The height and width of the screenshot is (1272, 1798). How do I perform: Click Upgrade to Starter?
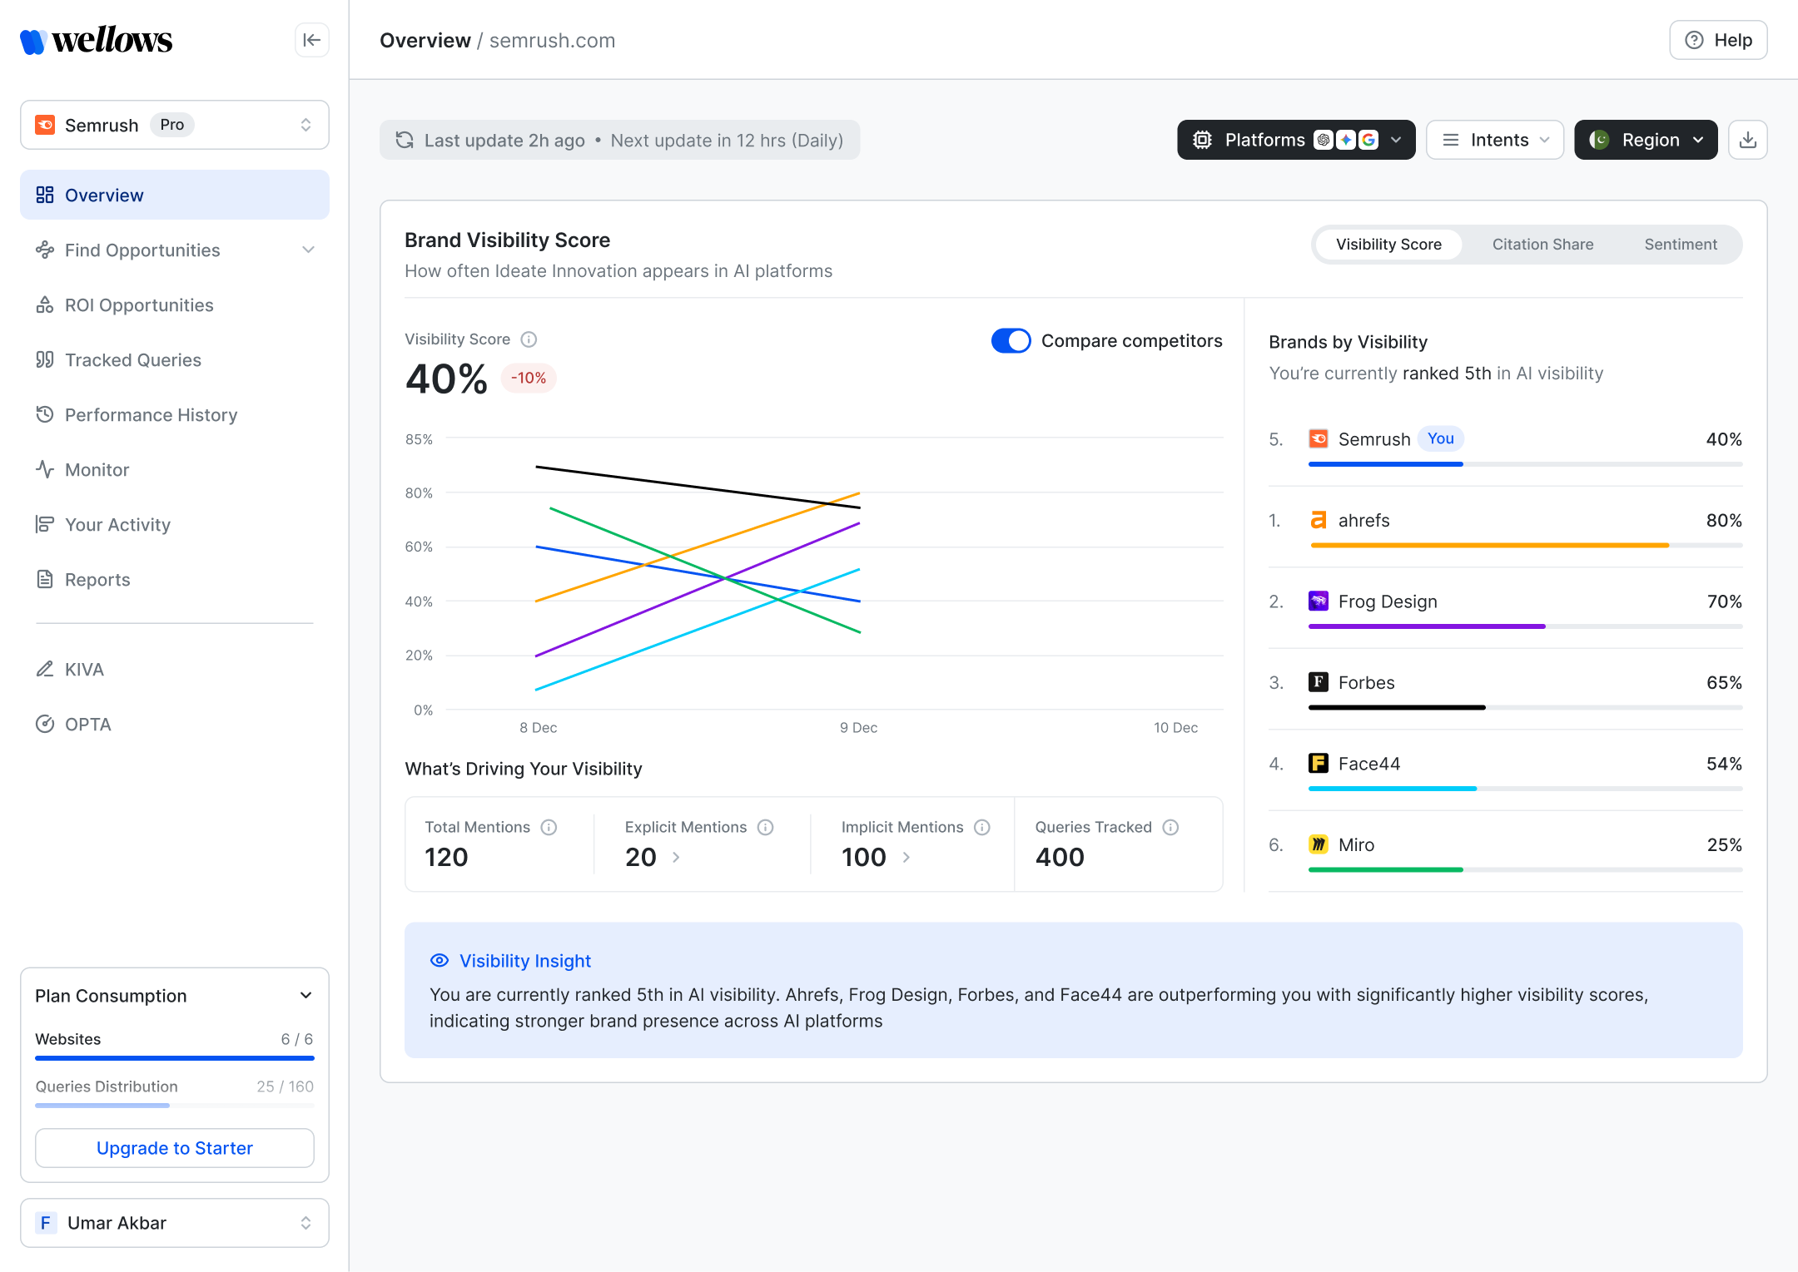pos(175,1148)
